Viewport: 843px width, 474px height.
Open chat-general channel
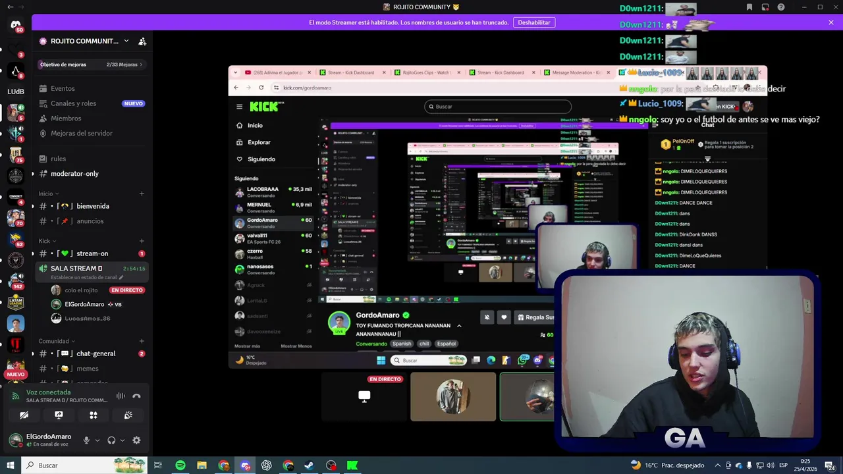[92, 354]
